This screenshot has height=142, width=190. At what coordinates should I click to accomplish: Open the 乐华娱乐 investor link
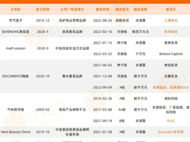171,32
